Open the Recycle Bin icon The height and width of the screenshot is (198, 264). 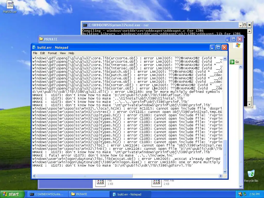[x=251, y=176]
